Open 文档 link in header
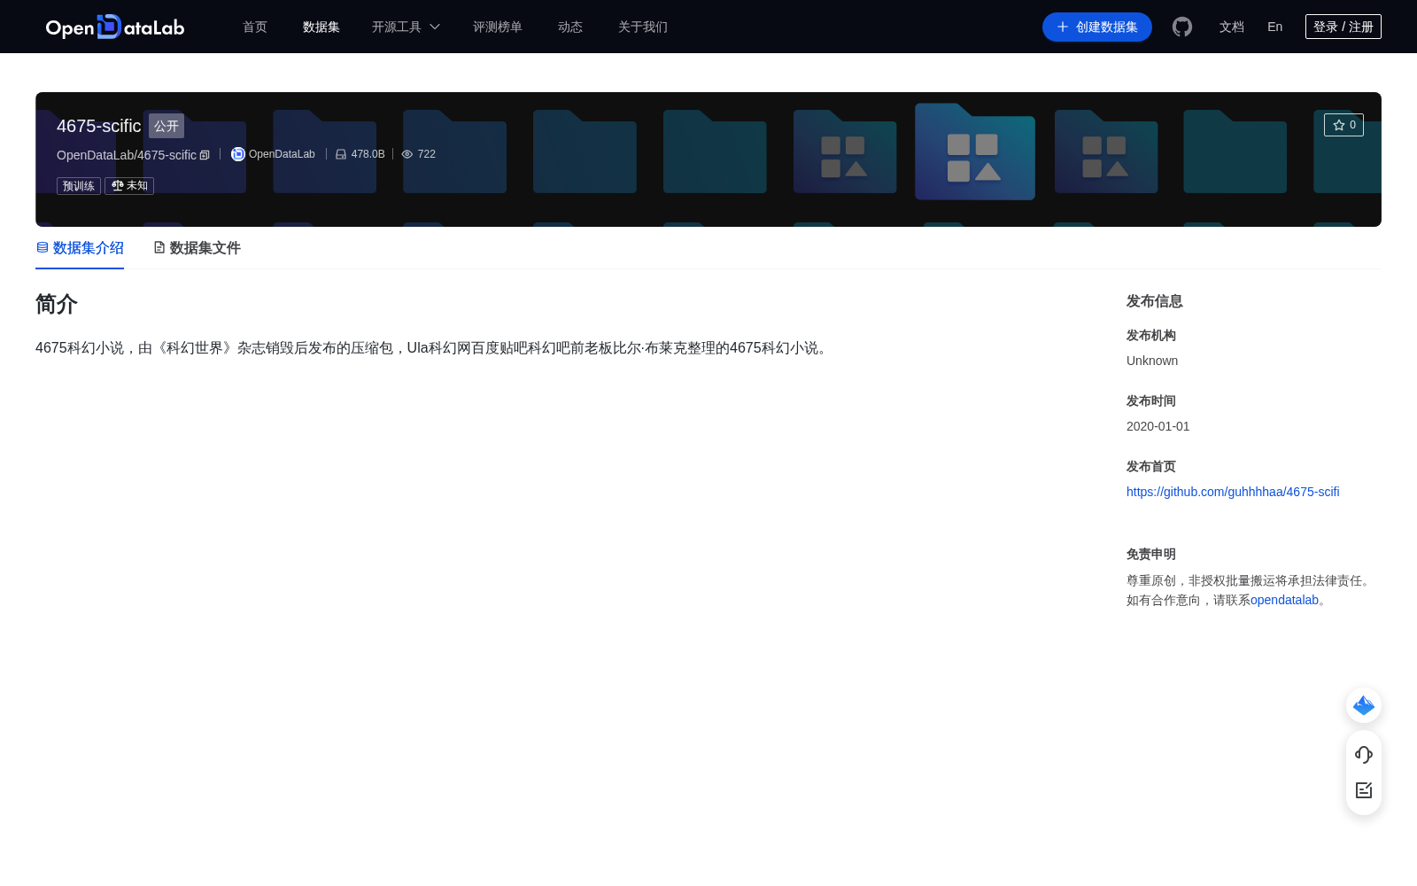The height and width of the screenshot is (886, 1417). 1232,27
